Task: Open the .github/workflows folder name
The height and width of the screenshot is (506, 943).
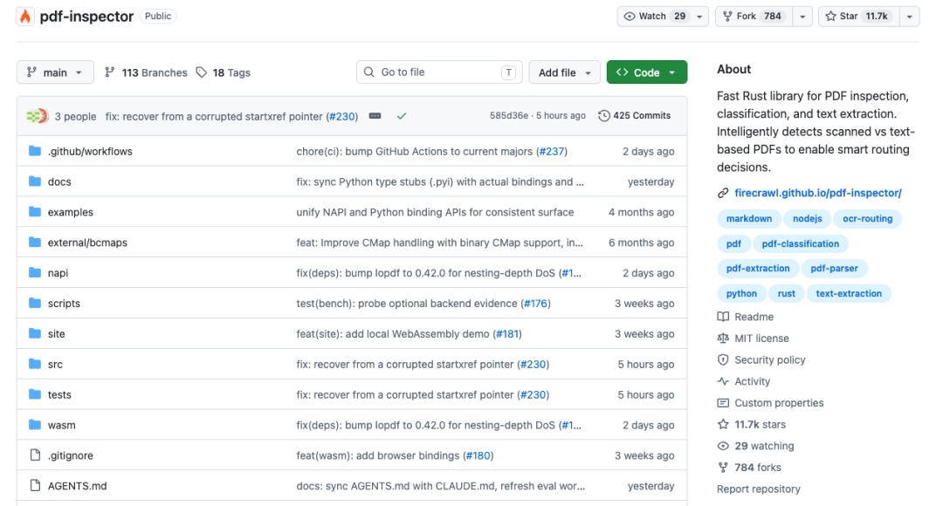Action: pos(90,152)
